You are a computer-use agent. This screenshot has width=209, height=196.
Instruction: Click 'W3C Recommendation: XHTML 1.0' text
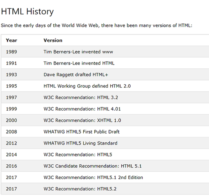click(82, 120)
